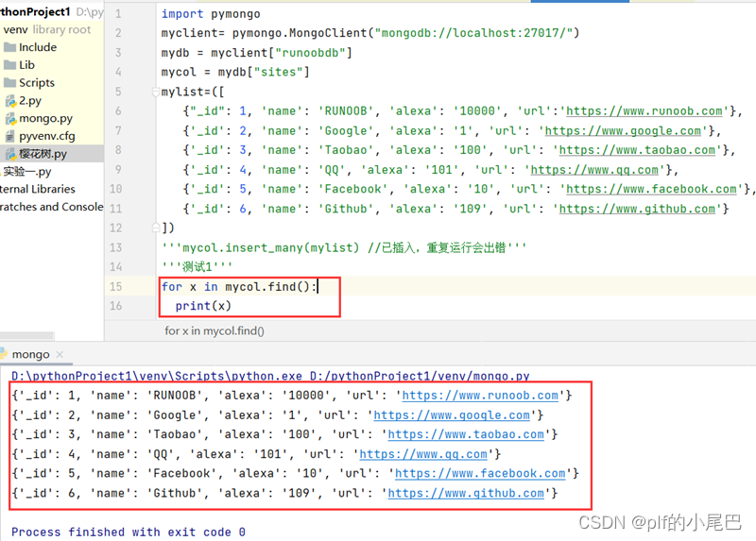This screenshot has height=541, width=756.
Task: Select mongo.py in the project tree
Action: point(45,119)
